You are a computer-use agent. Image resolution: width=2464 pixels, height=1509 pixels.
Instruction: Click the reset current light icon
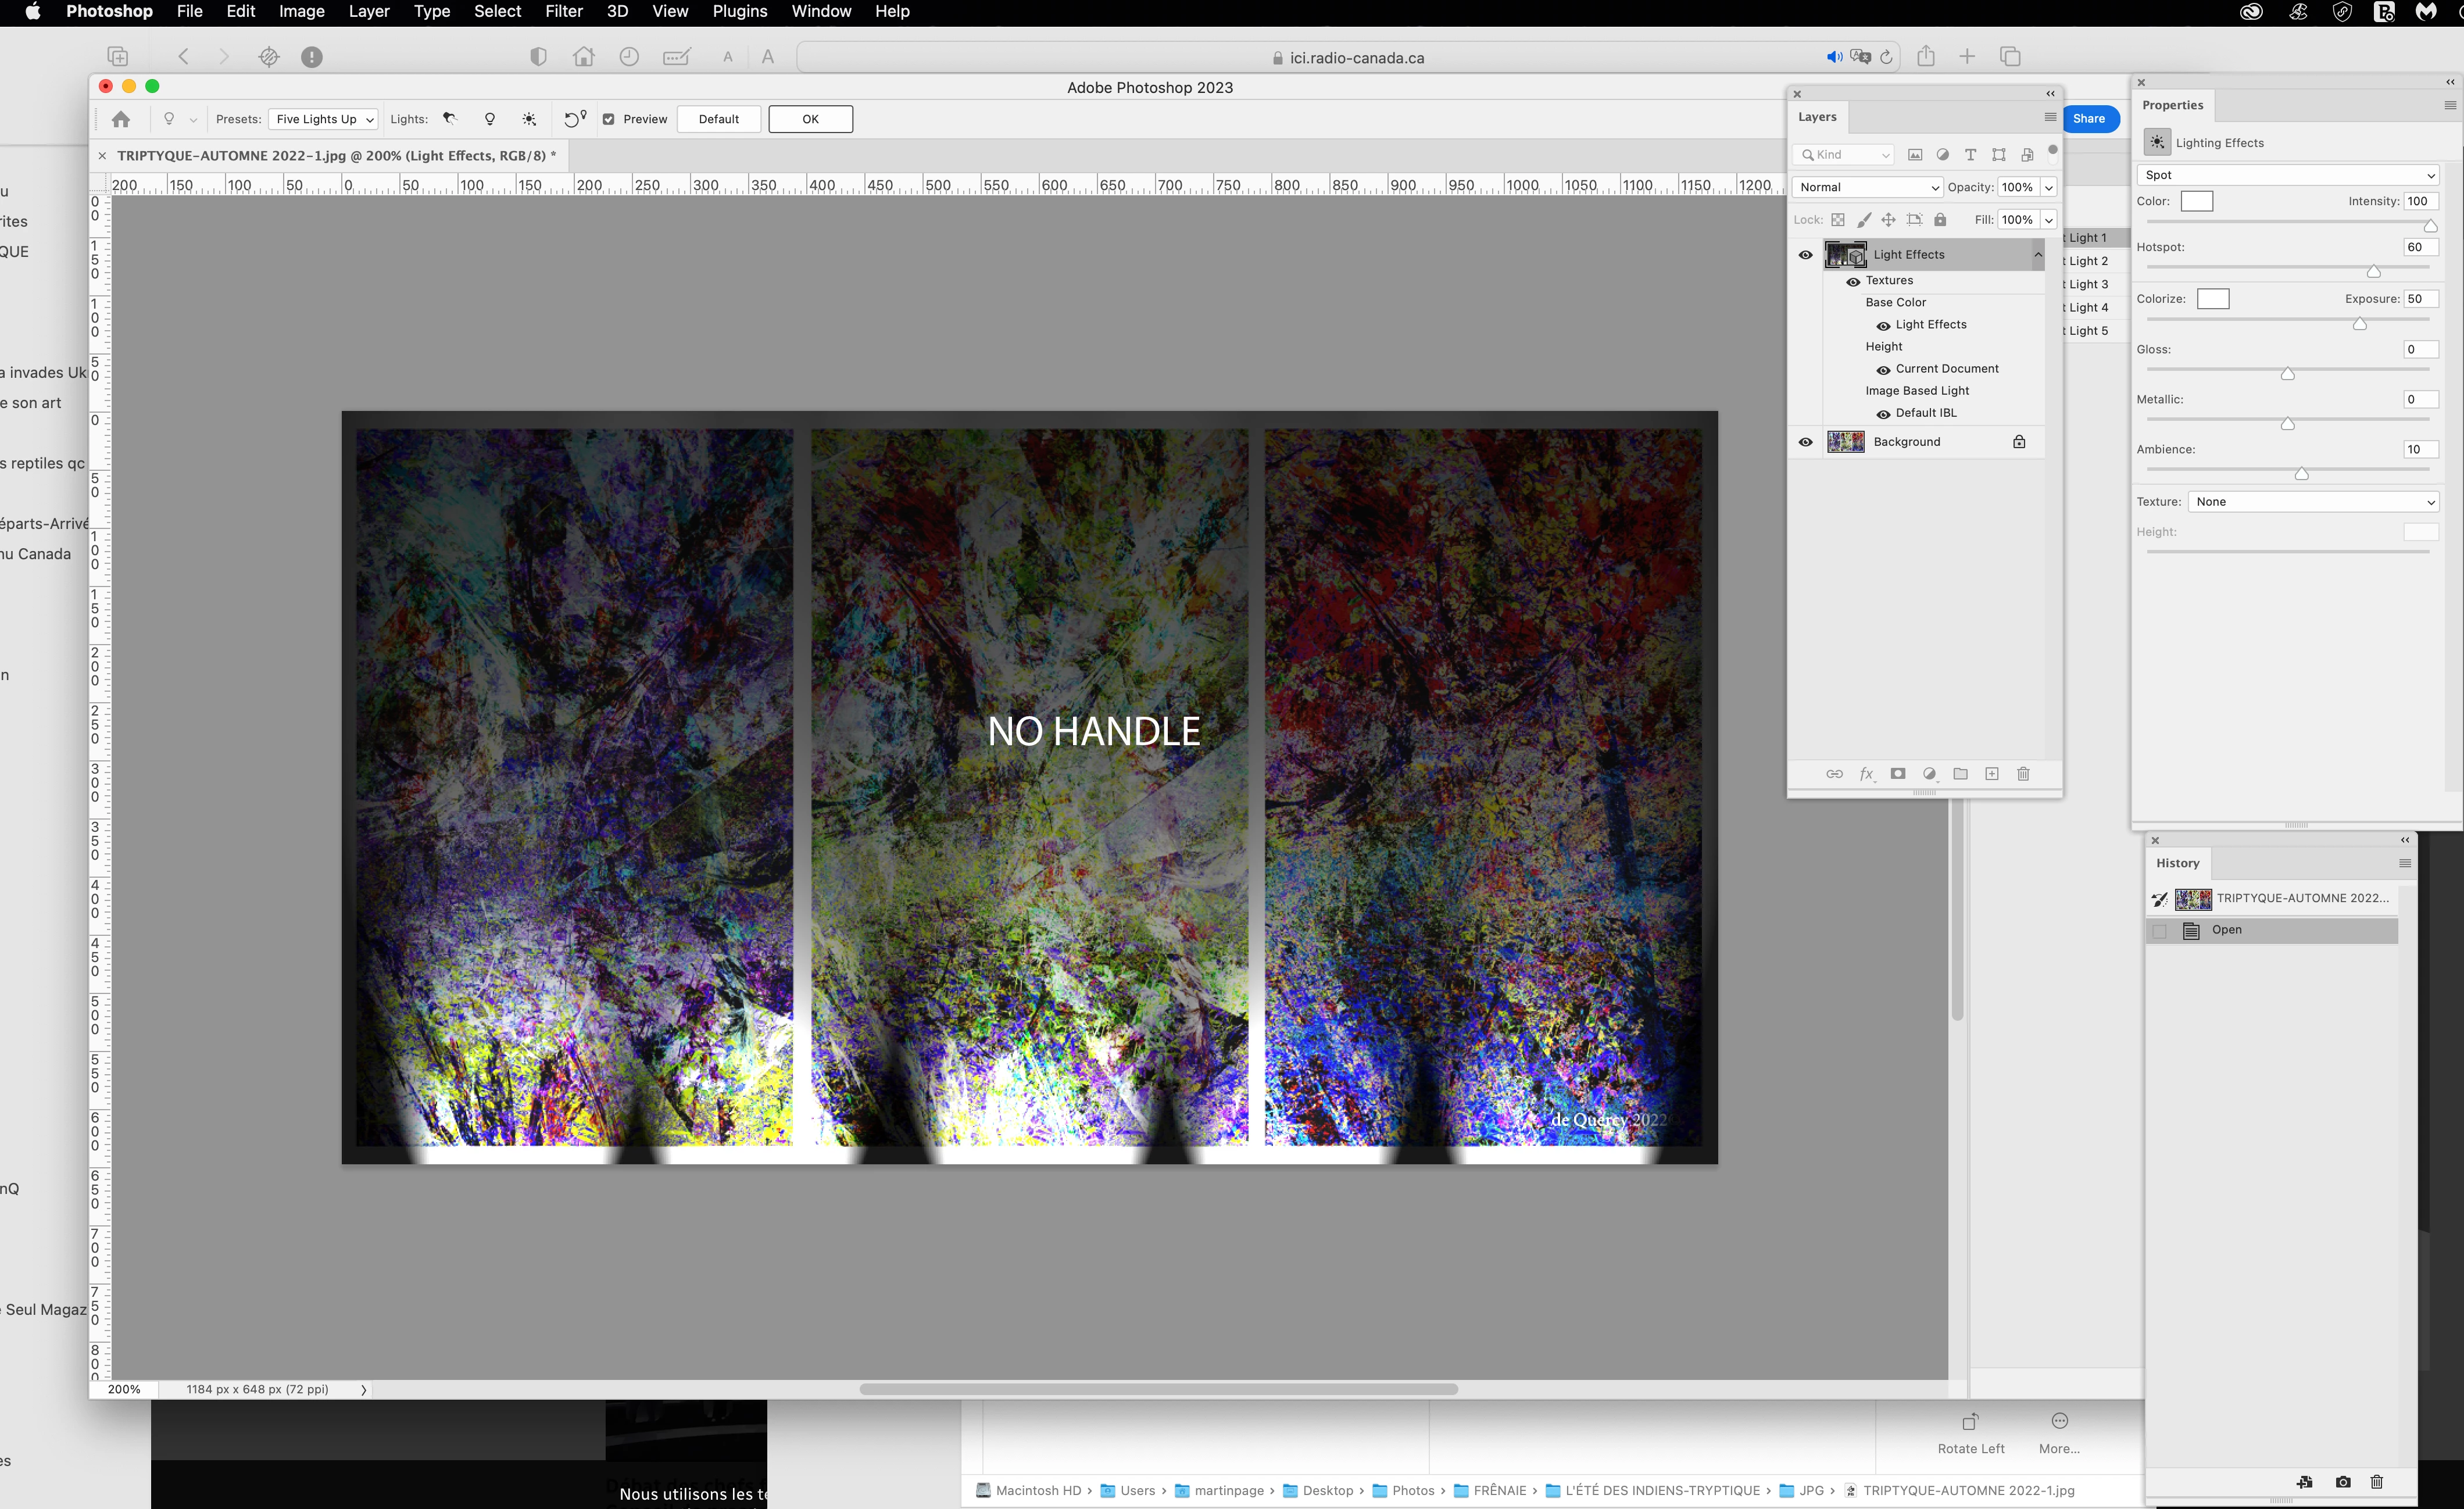coord(574,119)
